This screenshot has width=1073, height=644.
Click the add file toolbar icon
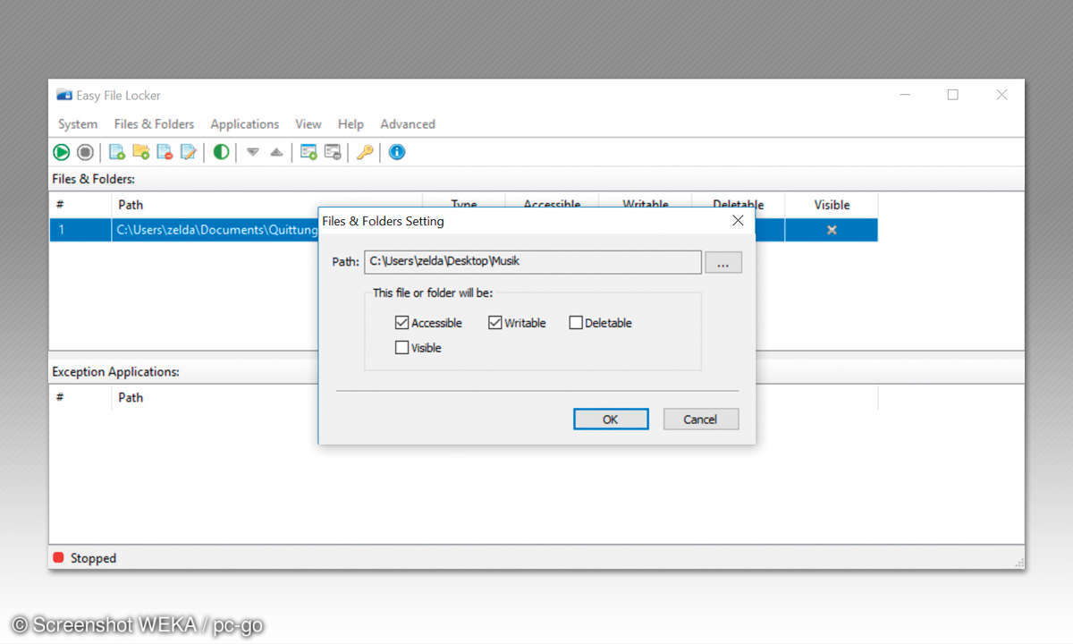[x=116, y=152]
